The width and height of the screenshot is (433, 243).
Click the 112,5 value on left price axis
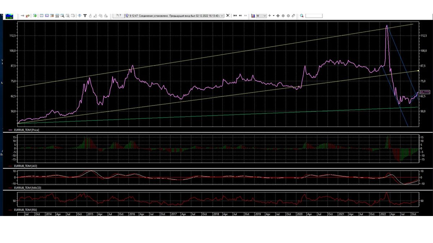pyautogui.click(x=13, y=36)
